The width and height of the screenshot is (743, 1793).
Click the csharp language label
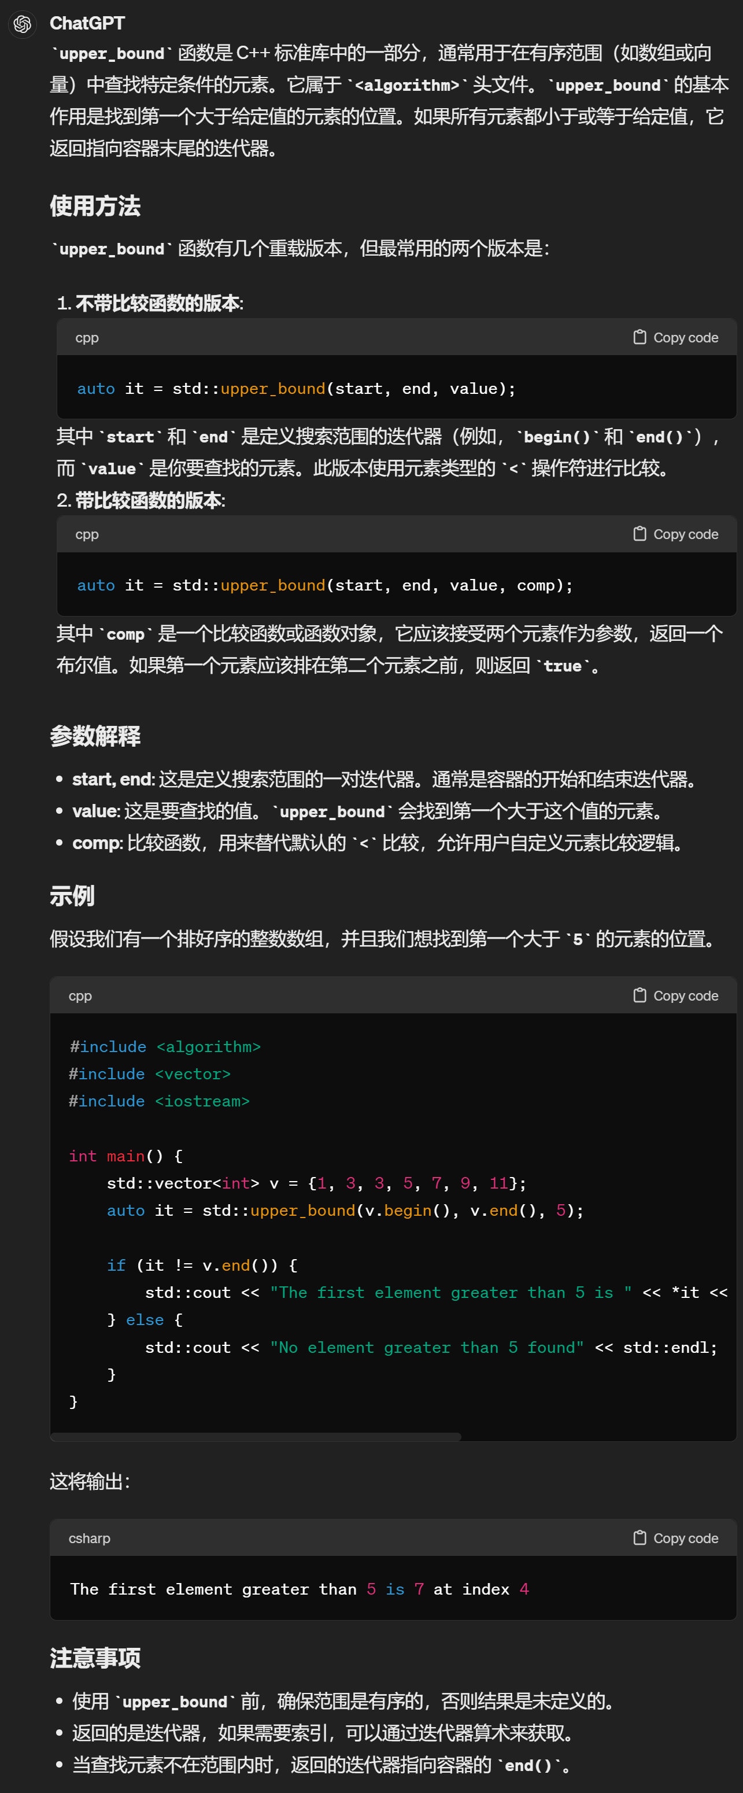tap(90, 1539)
